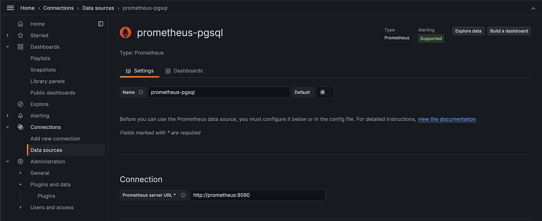Toggle the Default data source switch
Screen dimensions: 542x221
tap(325, 92)
